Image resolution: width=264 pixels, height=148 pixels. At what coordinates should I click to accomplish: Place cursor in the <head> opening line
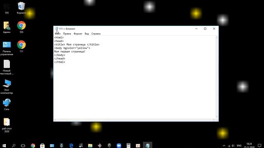coord(59,41)
